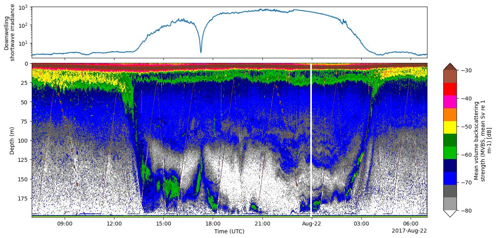
Task: Click the white data gap line at Aug-22
Action: click(311, 140)
